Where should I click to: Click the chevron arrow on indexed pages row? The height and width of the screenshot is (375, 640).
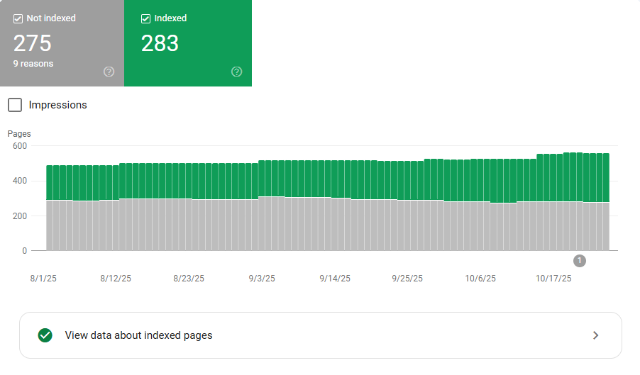tap(595, 335)
